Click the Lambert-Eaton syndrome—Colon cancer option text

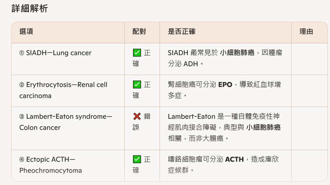point(66,122)
